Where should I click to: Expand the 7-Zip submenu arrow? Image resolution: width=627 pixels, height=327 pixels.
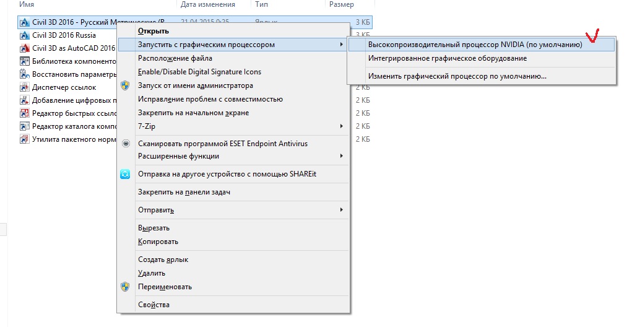click(x=341, y=126)
